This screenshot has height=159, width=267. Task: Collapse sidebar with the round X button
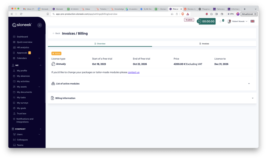(40, 25)
